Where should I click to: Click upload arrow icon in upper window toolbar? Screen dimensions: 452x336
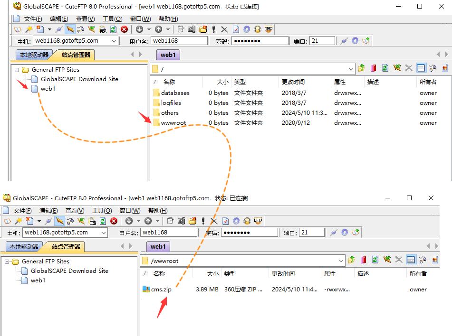(159, 29)
